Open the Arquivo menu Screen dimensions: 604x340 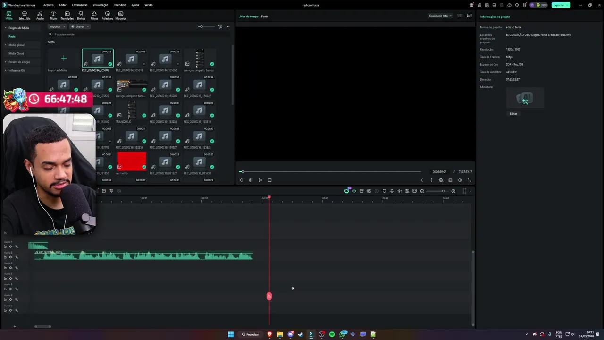tap(49, 5)
